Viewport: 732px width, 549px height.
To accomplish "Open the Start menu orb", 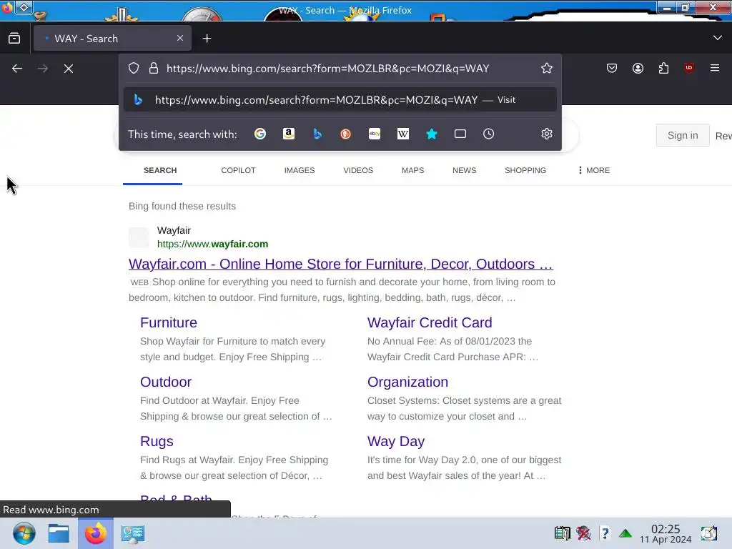I will (24, 533).
